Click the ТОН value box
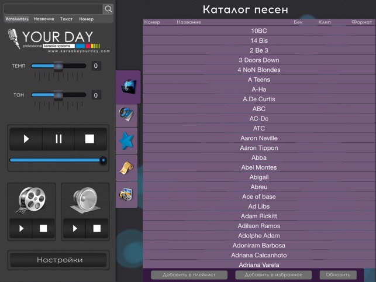 (x=96, y=95)
